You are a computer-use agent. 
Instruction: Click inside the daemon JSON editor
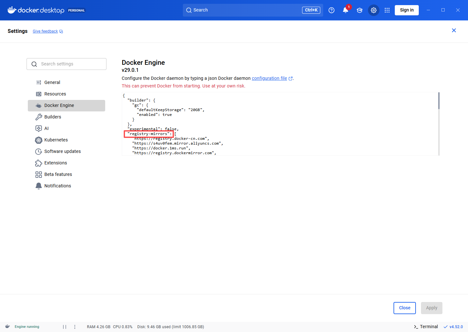pyautogui.click(x=280, y=124)
